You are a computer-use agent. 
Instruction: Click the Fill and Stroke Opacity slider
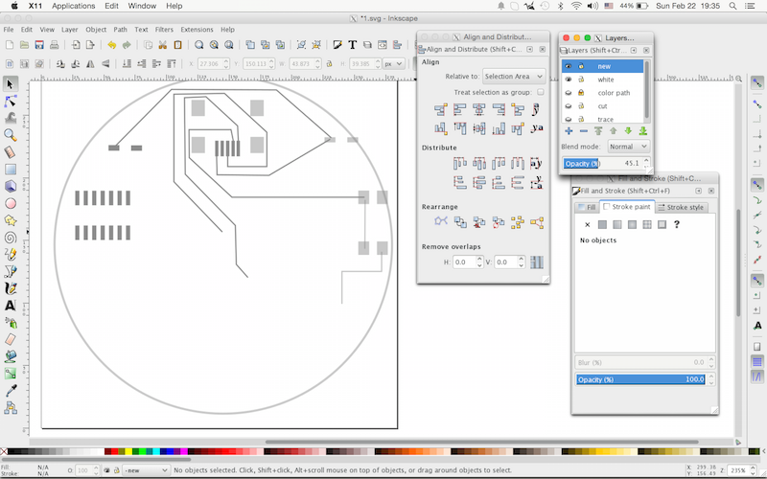[x=640, y=379]
